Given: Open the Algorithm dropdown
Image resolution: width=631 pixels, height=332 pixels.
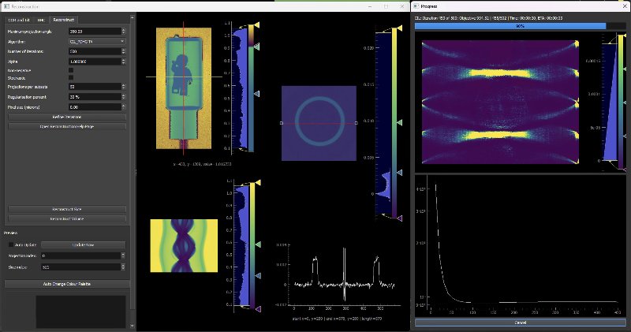Looking at the screenshot, I should 97,42.
